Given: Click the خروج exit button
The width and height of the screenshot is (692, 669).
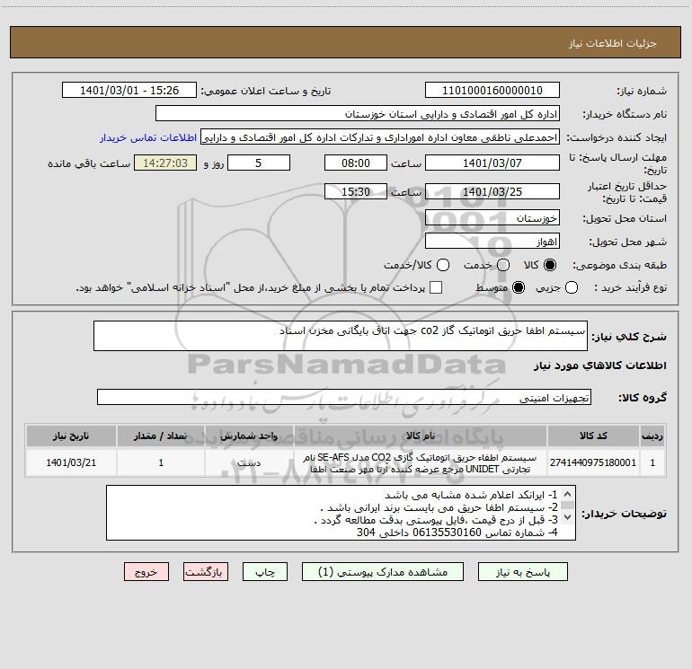Looking at the screenshot, I should 146,572.
